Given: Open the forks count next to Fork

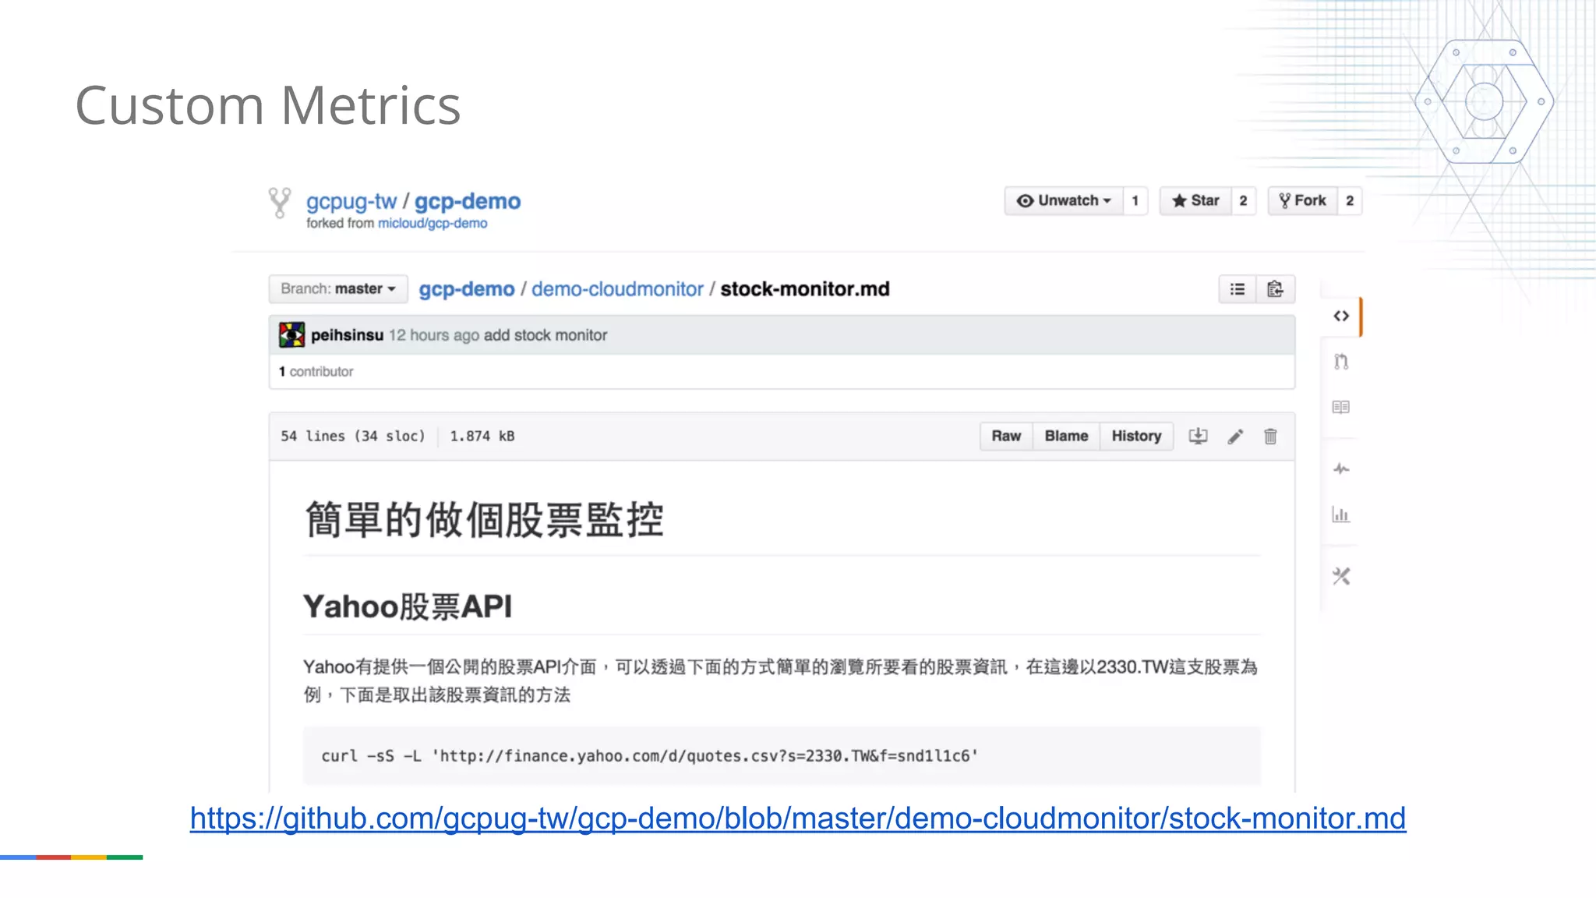Looking at the screenshot, I should [1350, 201].
